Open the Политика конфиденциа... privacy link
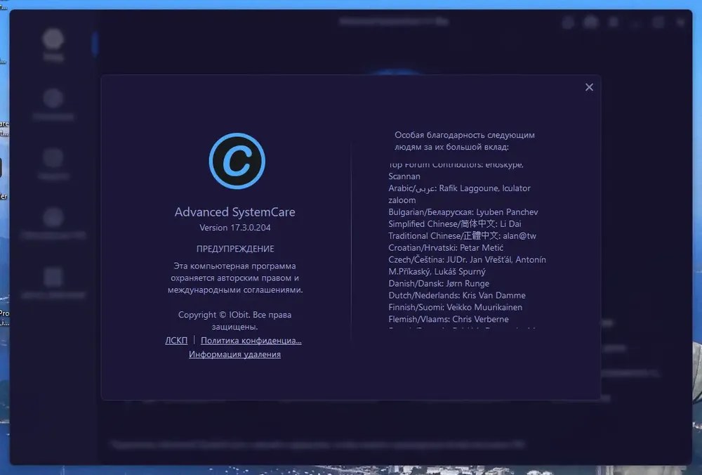Image resolution: width=702 pixels, height=475 pixels. (x=251, y=341)
